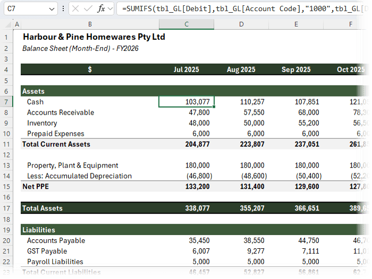Select column B header
372x279 pixels.
pyautogui.click(x=90, y=24)
